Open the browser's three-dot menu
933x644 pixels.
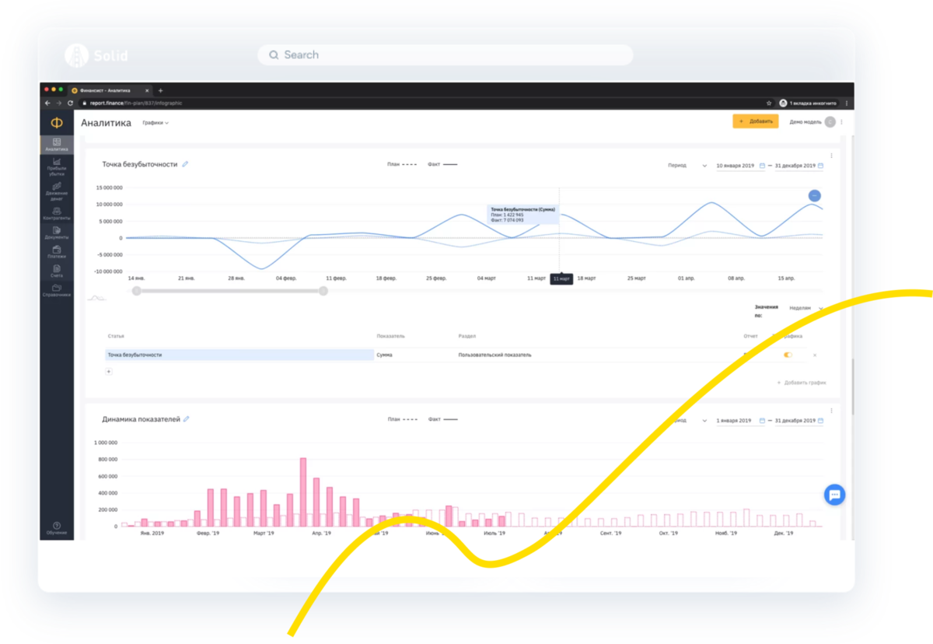[x=847, y=103]
